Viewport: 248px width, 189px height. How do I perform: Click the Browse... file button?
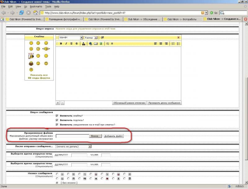(x=95, y=136)
